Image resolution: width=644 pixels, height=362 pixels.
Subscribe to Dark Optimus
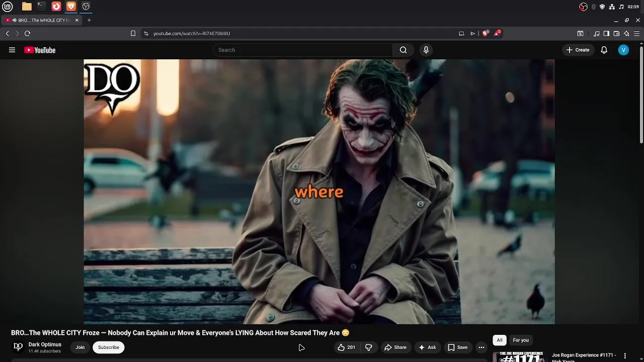click(x=109, y=347)
